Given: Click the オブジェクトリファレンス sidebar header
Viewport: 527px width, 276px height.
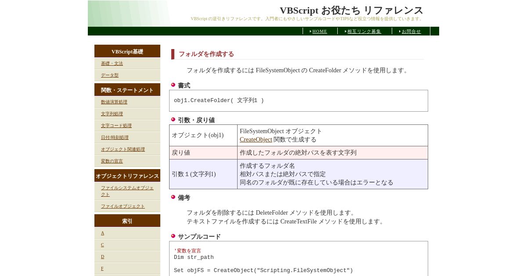Looking at the screenshot, I should (127, 176).
